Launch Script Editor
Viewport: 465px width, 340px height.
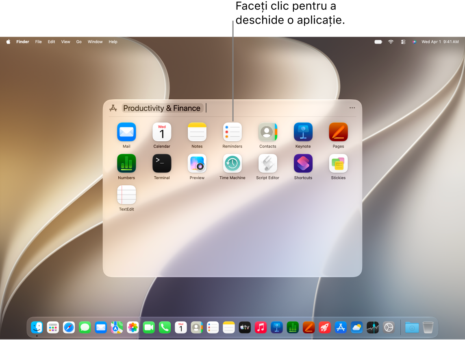point(267,163)
